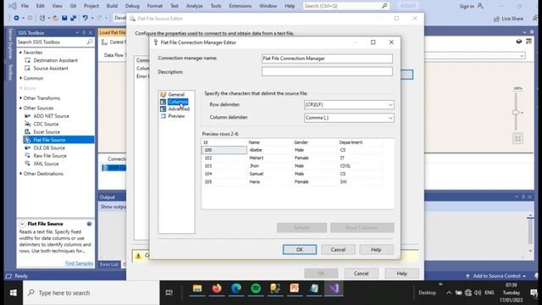Collapse the Flat File Source description panel

[x=22, y=224]
